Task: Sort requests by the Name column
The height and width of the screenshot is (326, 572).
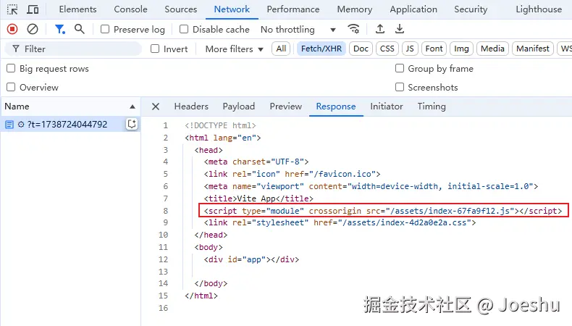Action: [x=65, y=106]
